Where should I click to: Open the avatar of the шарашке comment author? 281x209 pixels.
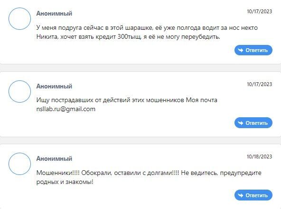(x=20, y=18)
